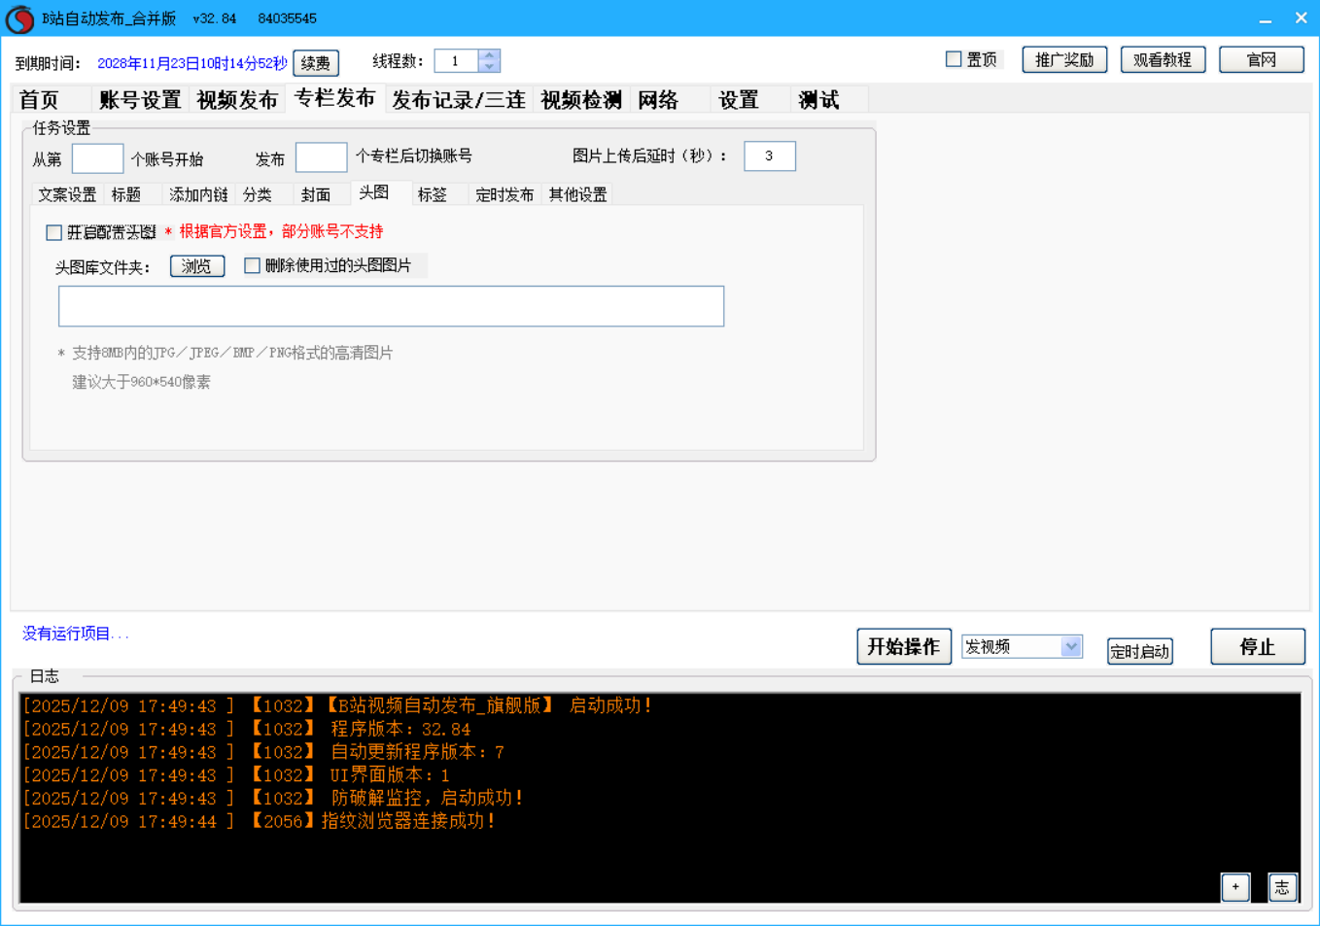
Task: Check the 开启配置头图 option
Action: pyautogui.click(x=54, y=232)
